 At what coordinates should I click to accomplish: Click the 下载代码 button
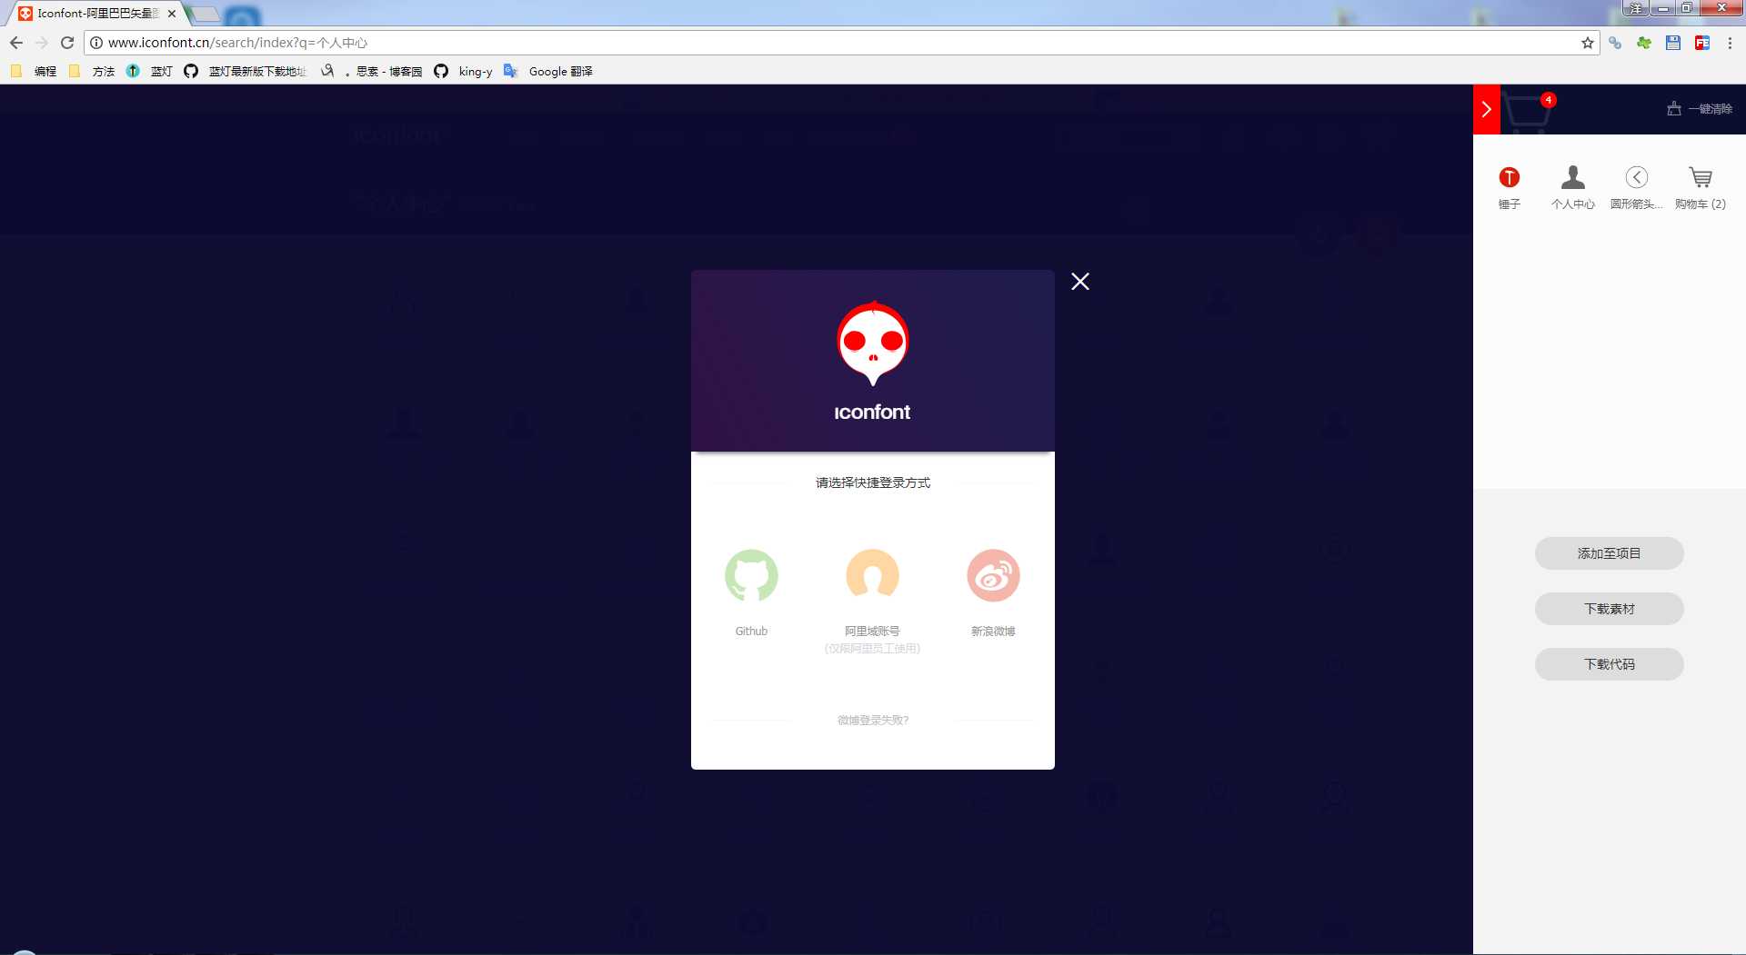pyautogui.click(x=1610, y=664)
